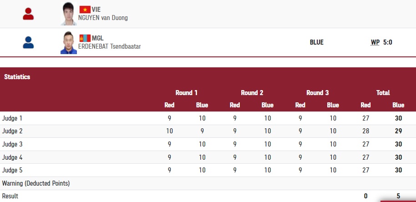Click the NGUYEN van Duong name link

[103, 18]
